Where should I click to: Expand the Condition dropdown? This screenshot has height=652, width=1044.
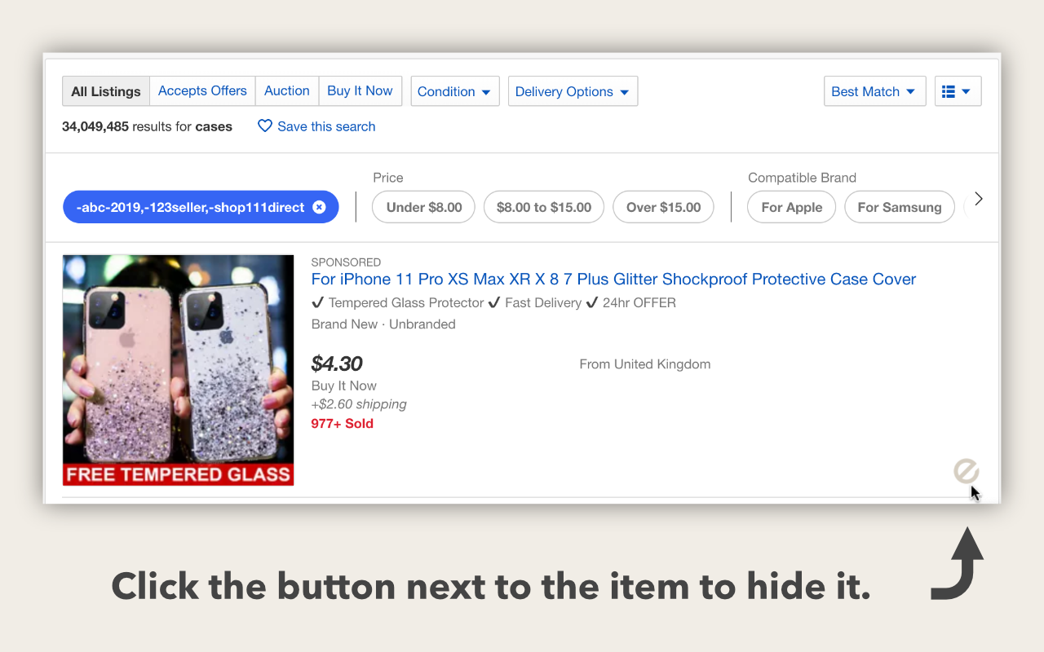(x=455, y=91)
